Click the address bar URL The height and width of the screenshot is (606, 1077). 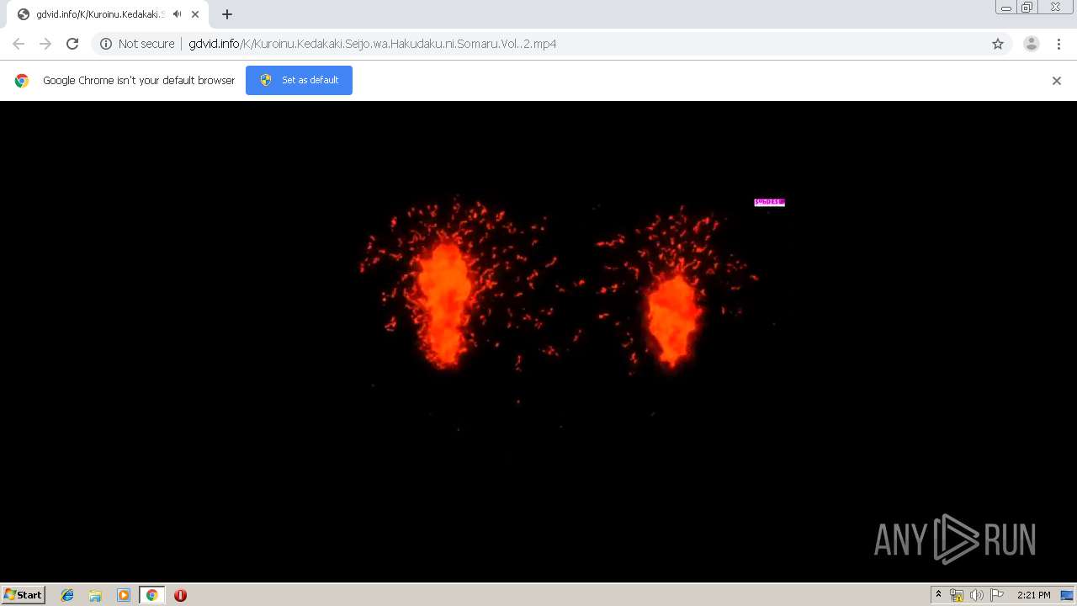point(372,44)
